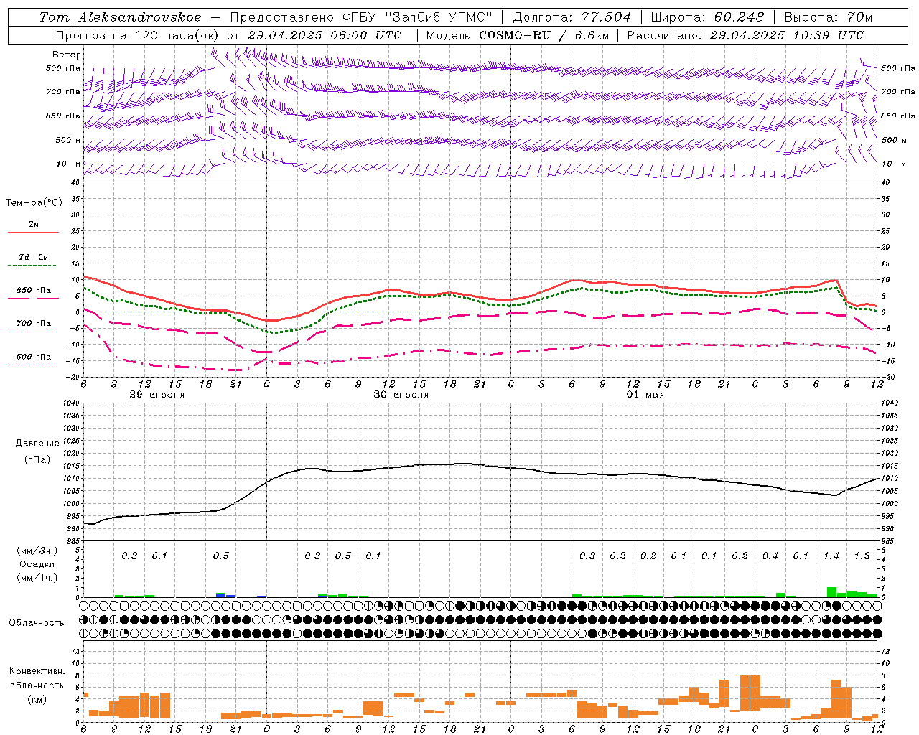Click the '(гПа)' unit under Давление
The width and height of the screenshot is (919, 735).
click(37, 460)
